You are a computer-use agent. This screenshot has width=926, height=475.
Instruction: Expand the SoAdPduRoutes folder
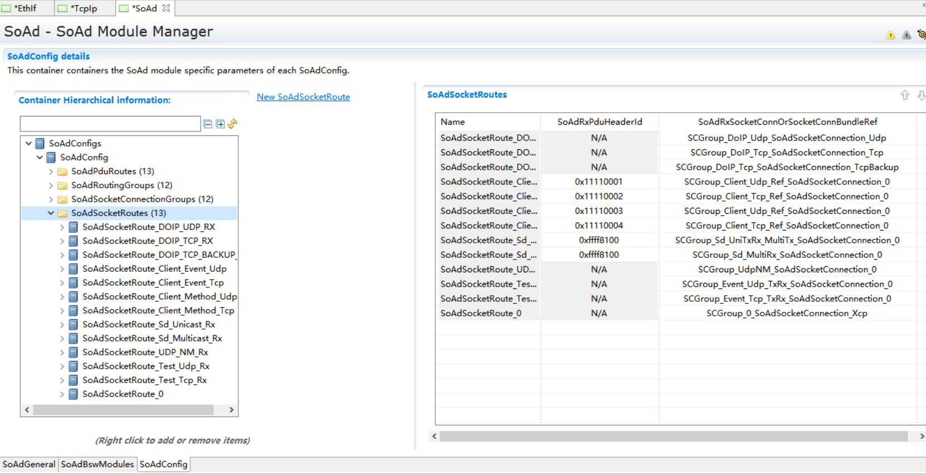point(51,172)
